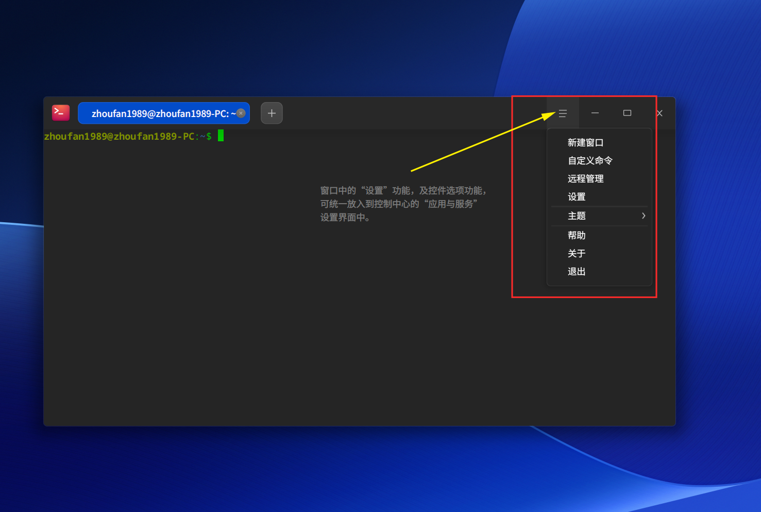Click in the terminal command prompt area
The image size is (761, 512).
359,277
